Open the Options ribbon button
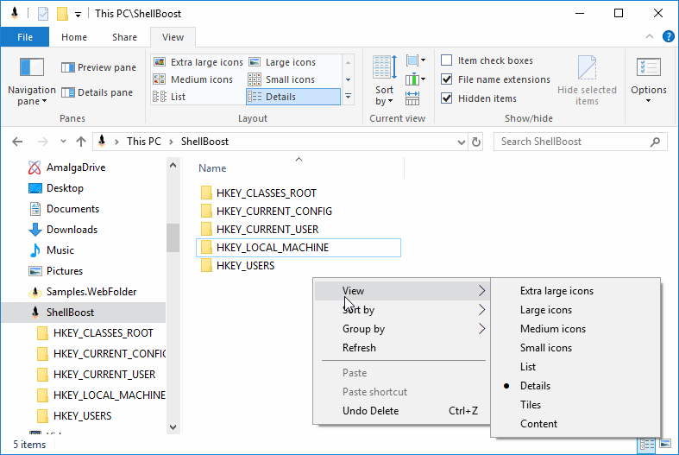Screen dimensions: 679x455 click(648, 80)
